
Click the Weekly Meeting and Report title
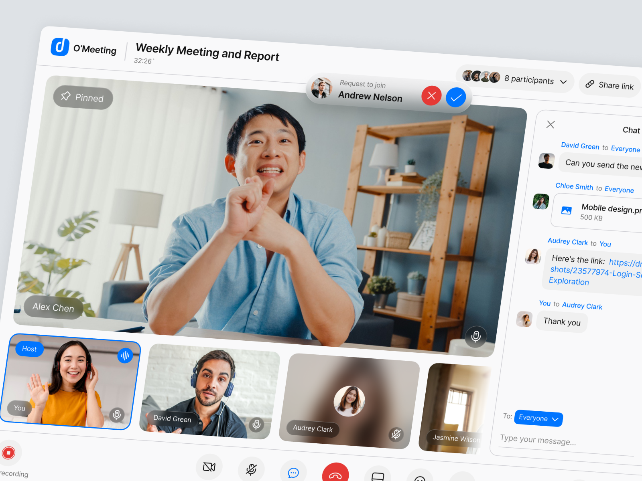click(207, 52)
